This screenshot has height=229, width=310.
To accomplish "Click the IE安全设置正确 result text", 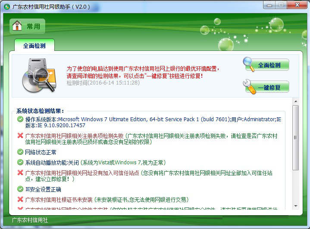I will pyautogui.click(x=43, y=189).
